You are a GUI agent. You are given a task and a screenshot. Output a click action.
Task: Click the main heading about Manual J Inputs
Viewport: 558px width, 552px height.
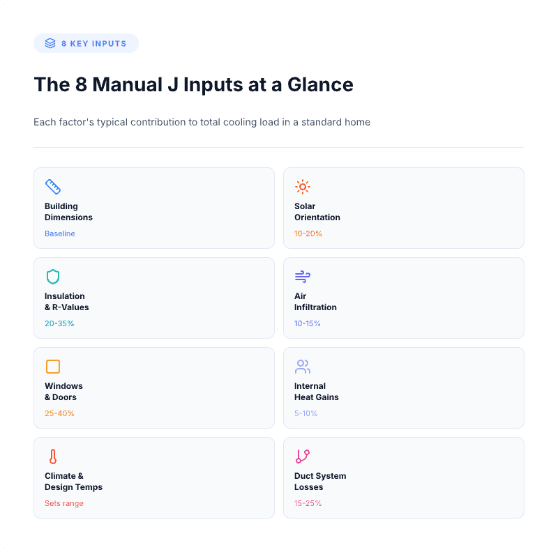[193, 85]
